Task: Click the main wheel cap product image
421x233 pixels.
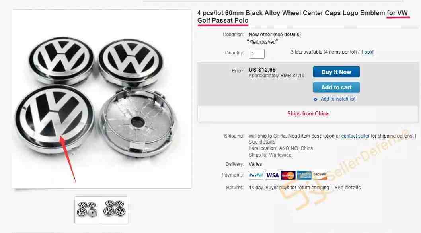Action: pos(101,99)
